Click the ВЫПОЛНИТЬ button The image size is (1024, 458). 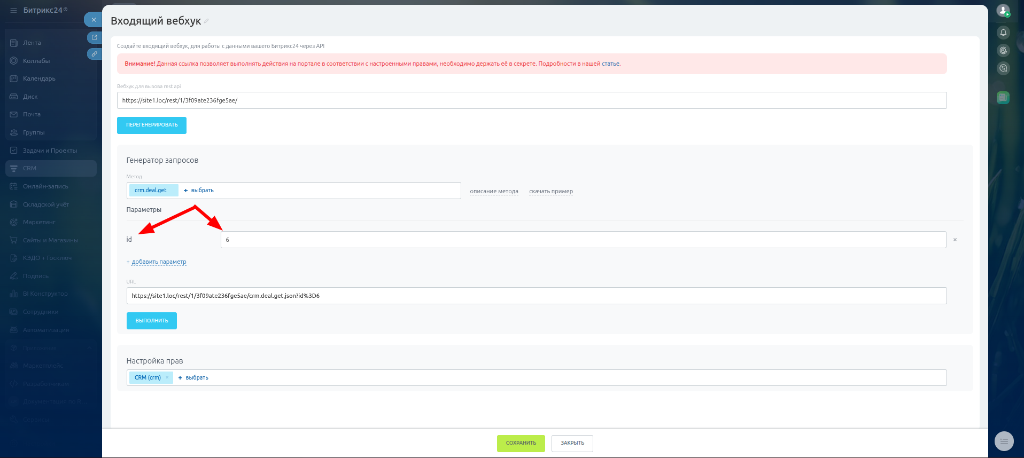pos(152,321)
